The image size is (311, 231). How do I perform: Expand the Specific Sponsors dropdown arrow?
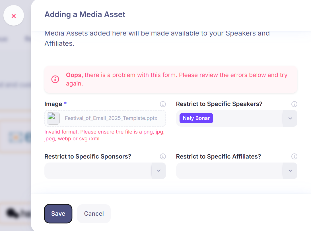click(159, 170)
